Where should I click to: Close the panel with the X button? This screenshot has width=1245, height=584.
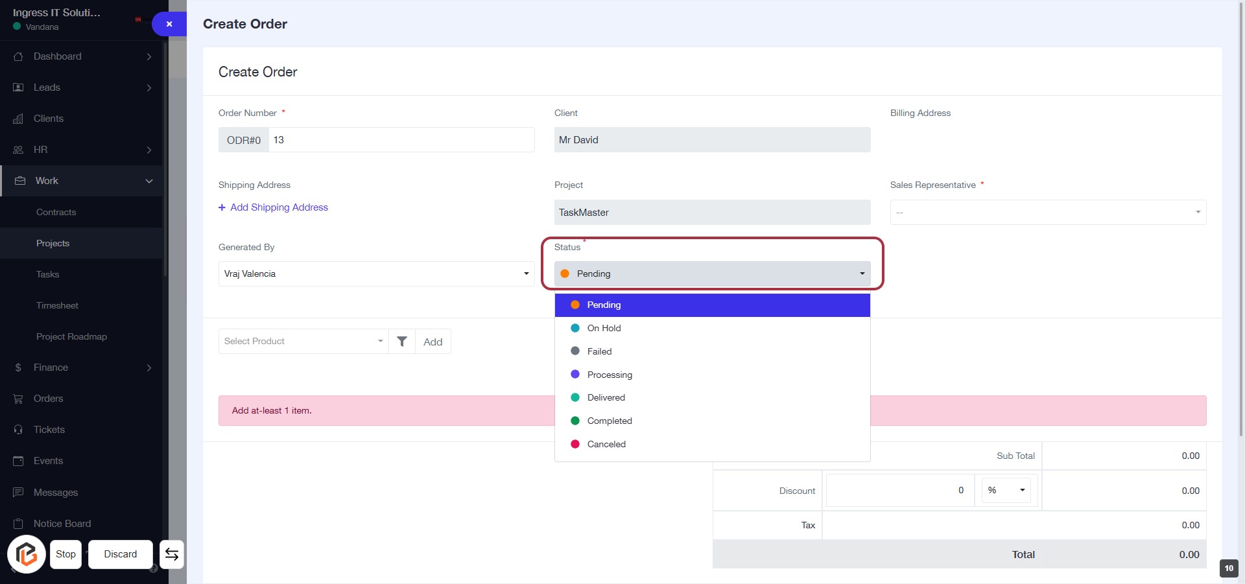(x=169, y=24)
